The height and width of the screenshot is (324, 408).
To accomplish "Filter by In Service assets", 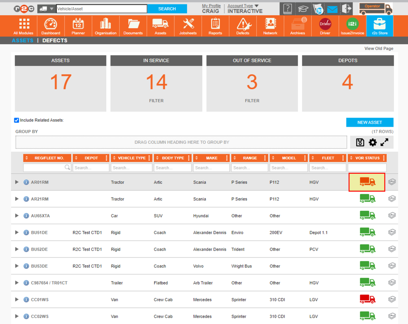I will [156, 101].
